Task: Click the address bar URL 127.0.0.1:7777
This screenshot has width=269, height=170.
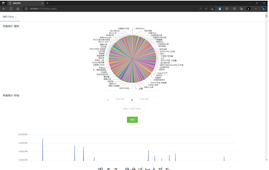Action: 43,9
